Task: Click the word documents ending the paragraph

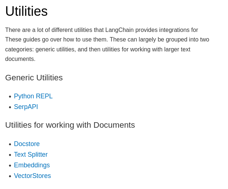Action: tap(19, 59)
